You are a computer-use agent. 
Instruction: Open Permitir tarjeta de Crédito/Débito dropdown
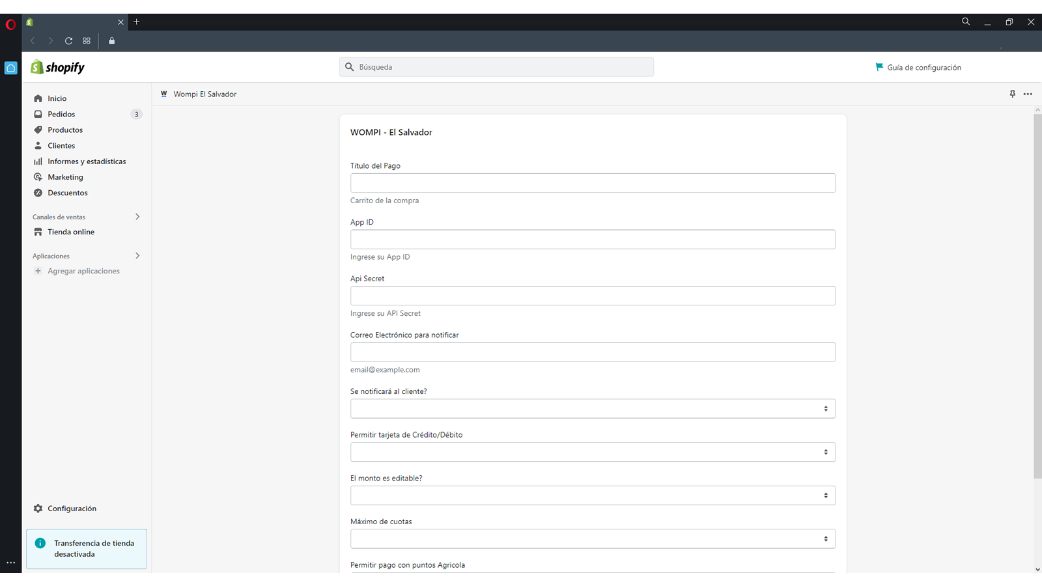[x=593, y=452]
